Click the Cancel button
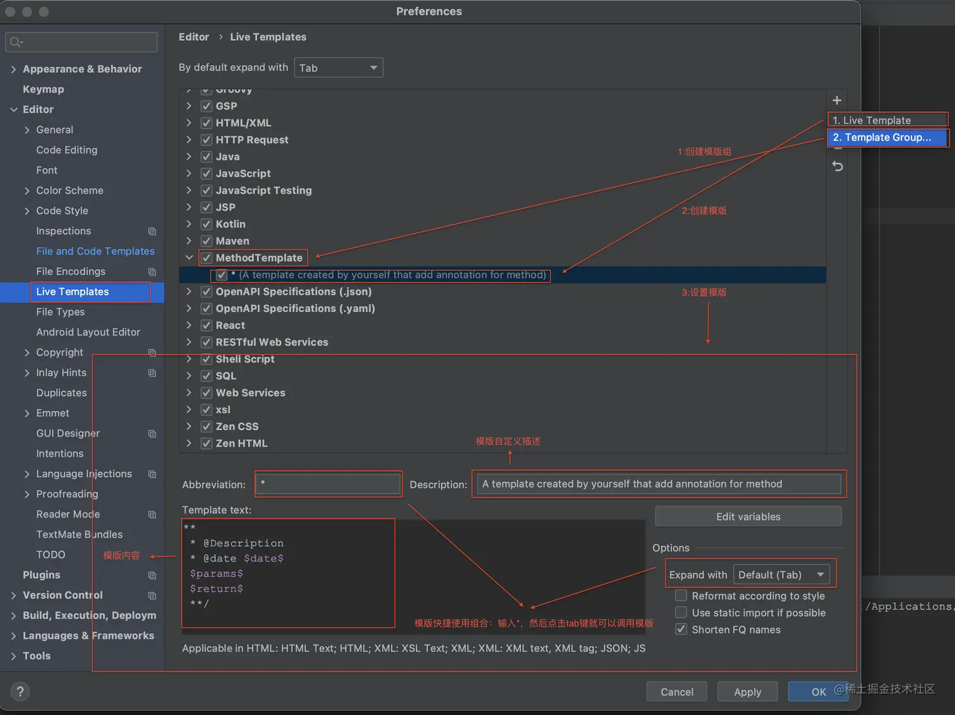The width and height of the screenshot is (955, 715). point(676,692)
